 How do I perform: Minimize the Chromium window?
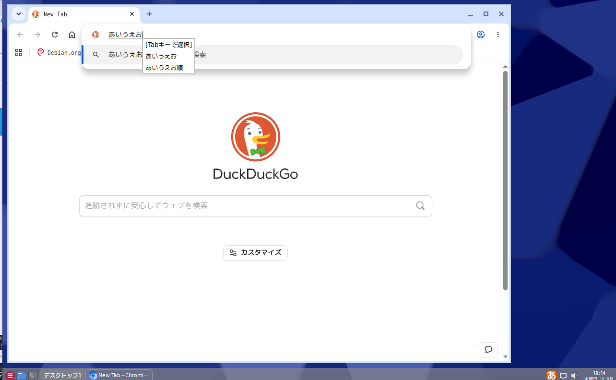pos(471,14)
